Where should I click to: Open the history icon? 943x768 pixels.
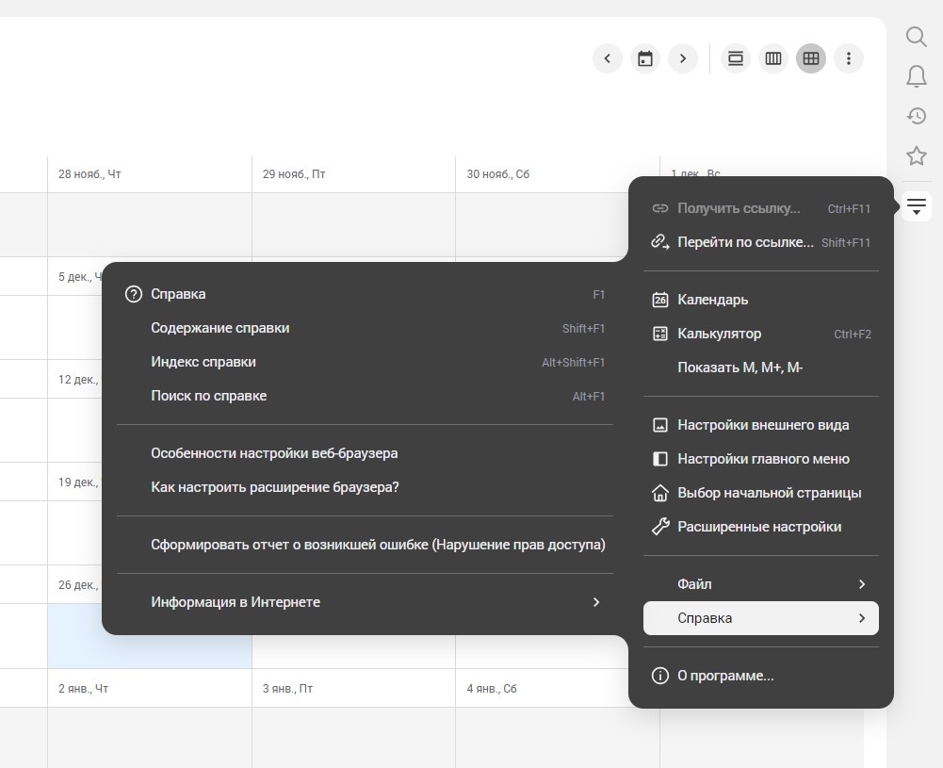coord(916,116)
